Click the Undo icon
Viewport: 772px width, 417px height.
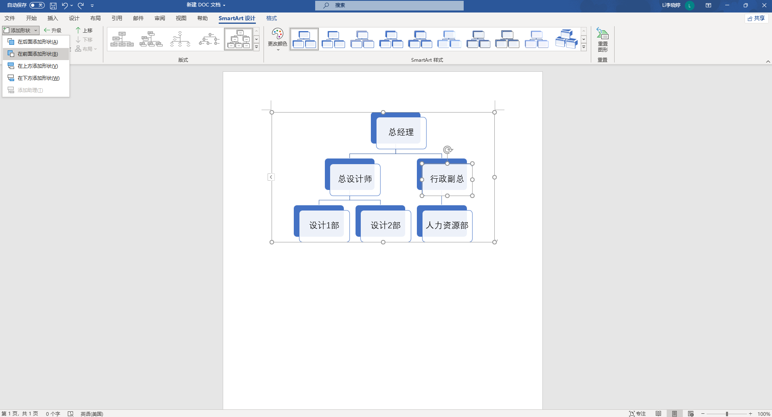65,6
